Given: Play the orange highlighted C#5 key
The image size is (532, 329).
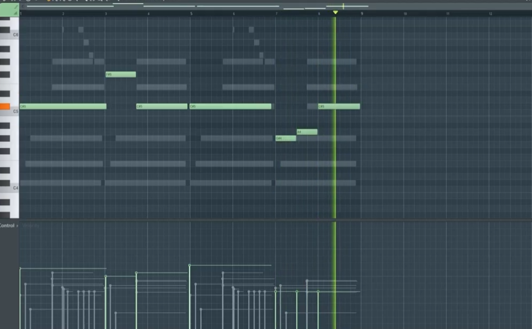Looking at the screenshot, I should click(x=5, y=106).
